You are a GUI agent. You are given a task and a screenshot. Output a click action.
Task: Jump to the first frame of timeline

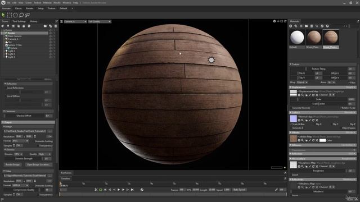pyautogui.click(x=105, y=190)
